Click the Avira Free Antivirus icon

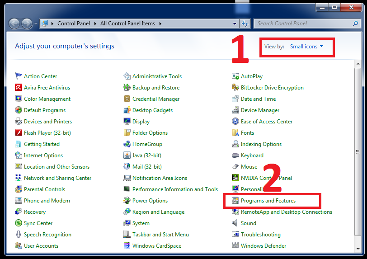point(18,87)
